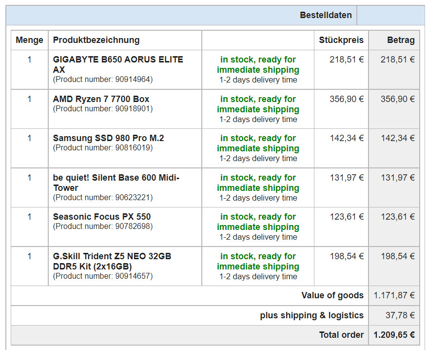Click the quantity cell for Seasonic Focus PX 550
Viewport: 427px width, 350px height.
click(x=29, y=217)
